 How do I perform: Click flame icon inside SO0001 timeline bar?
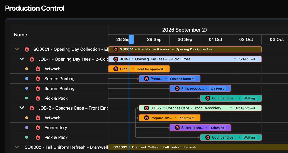pos(116,49)
